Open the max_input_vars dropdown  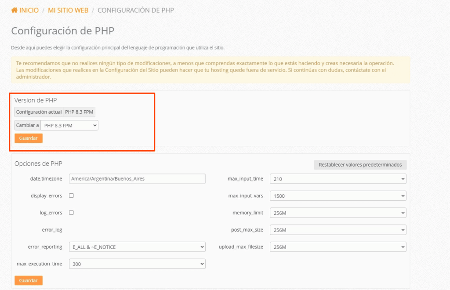[x=338, y=196]
